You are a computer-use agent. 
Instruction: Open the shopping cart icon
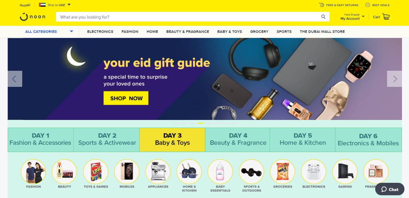click(x=386, y=17)
